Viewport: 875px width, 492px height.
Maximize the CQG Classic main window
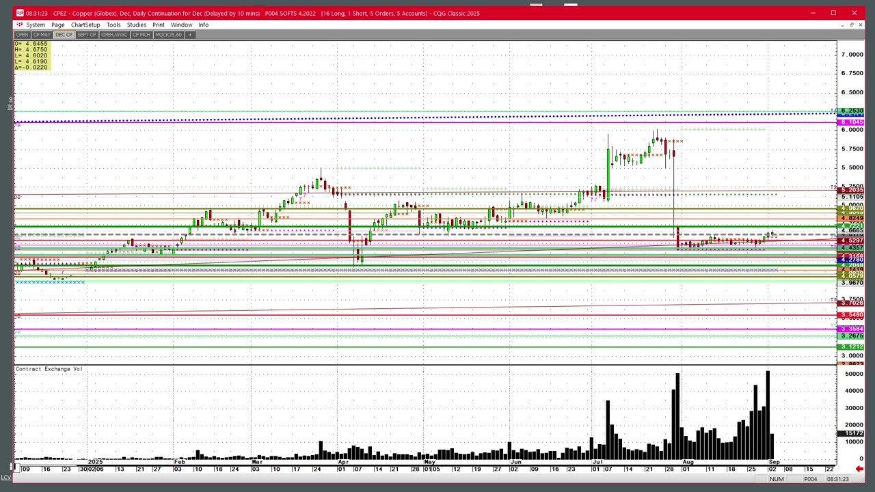[x=833, y=13]
